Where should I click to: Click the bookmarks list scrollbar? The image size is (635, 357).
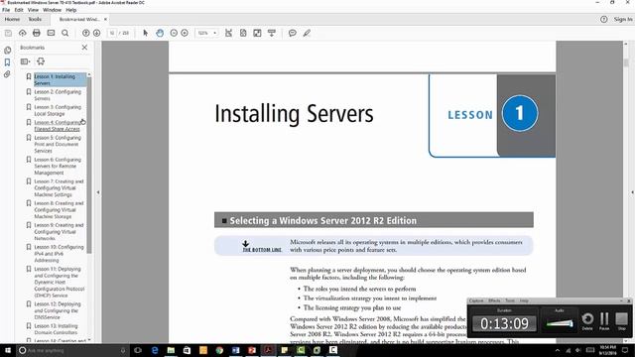89,166
